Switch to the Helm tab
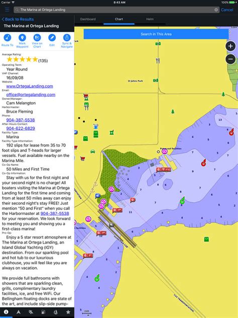 pos(150,19)
